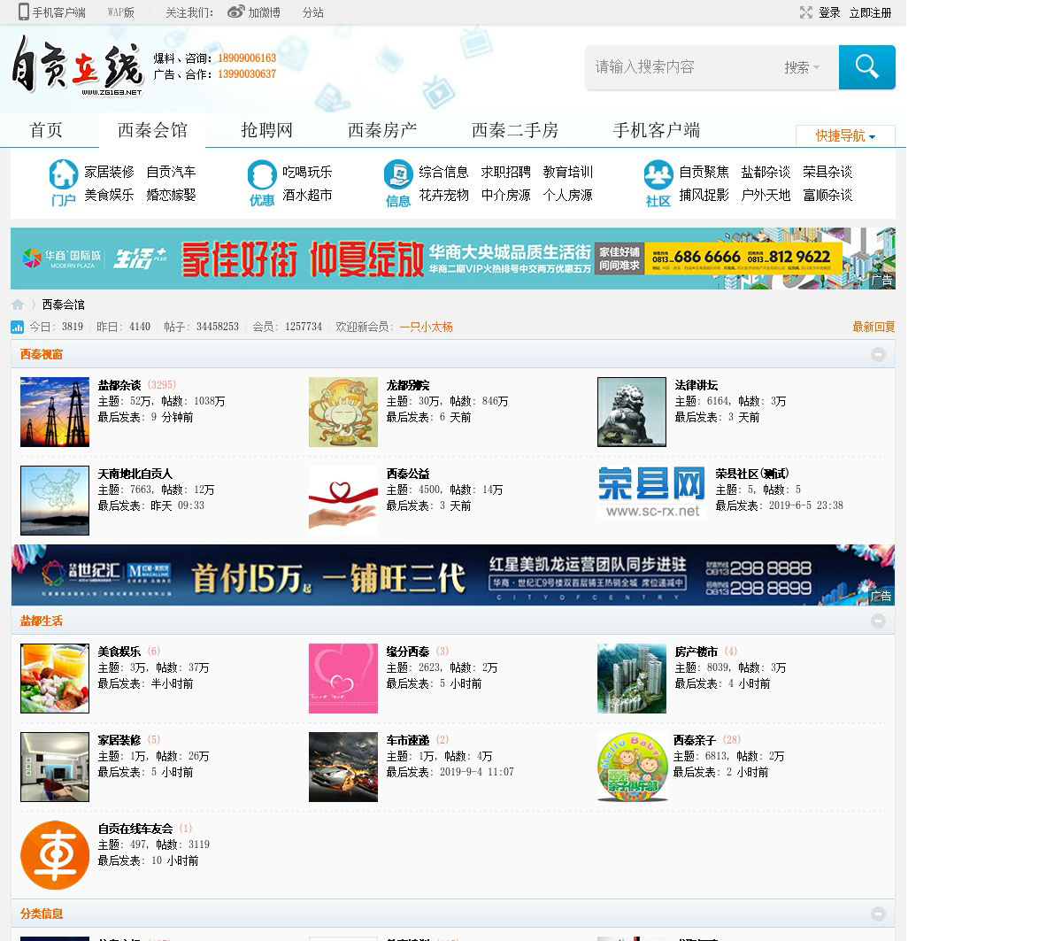This screenshot has height=941, width=1062.
Task: Open the 捕风捉影 link
Action: [704, 195]
